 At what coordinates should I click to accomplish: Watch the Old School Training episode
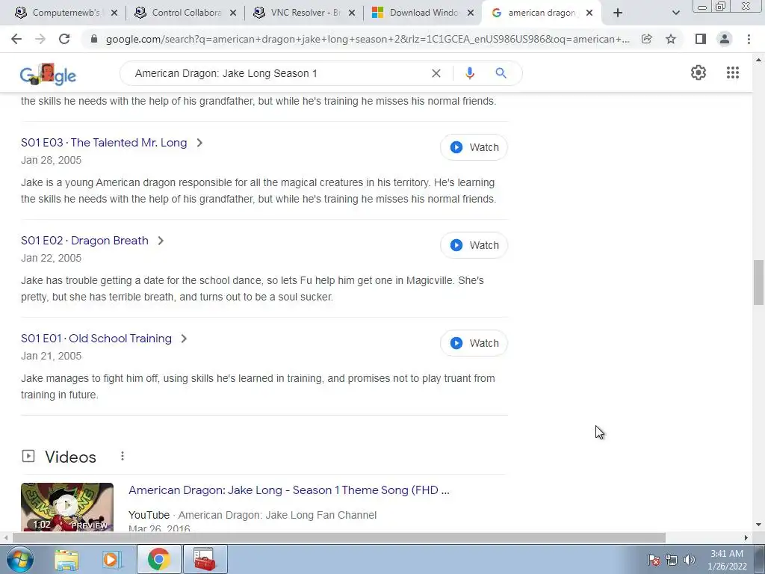[474, 343]
